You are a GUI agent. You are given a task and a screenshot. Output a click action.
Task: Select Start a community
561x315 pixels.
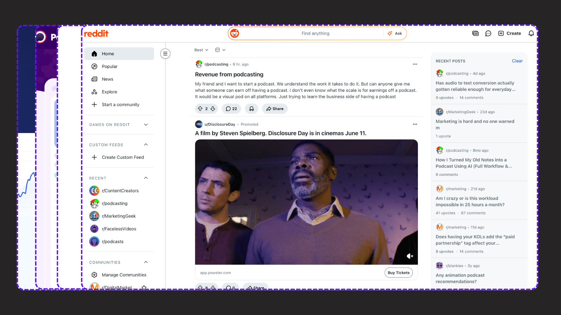[x=119, y=105]
